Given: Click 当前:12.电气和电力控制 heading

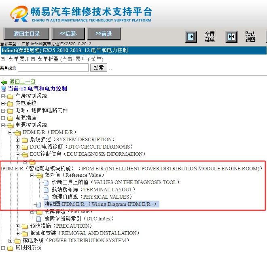Looking at the screenshot, I should (38, 89).
